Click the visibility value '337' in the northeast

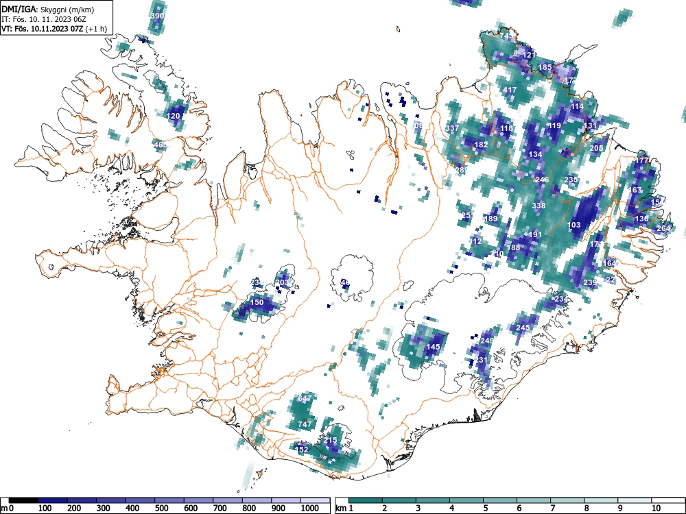[x=452, y=129]
